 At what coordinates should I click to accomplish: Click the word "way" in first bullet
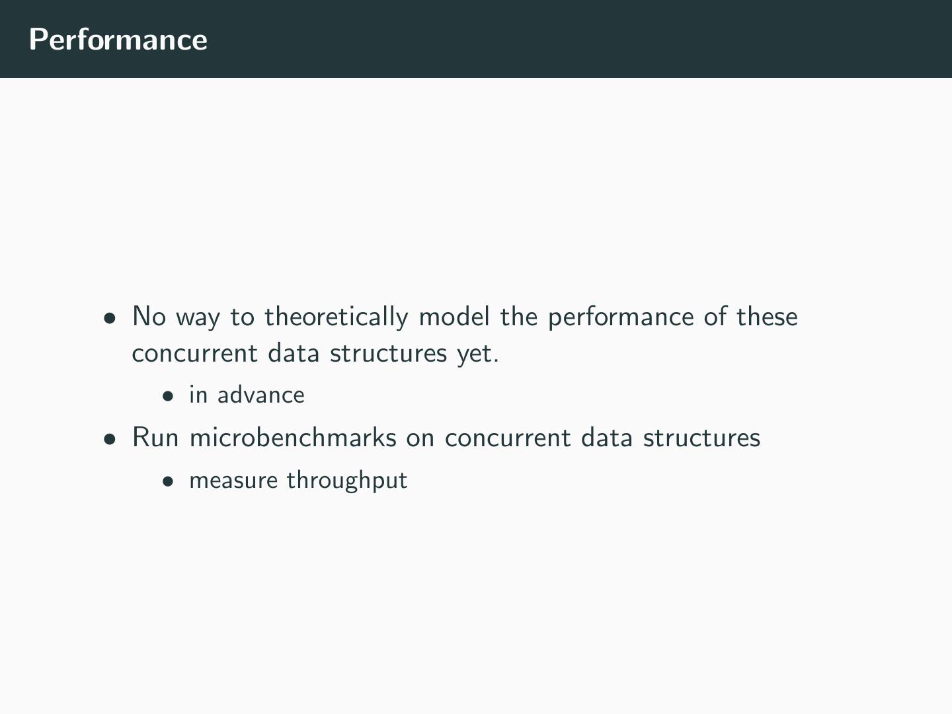pyautogui.click(x=198, y=318)
